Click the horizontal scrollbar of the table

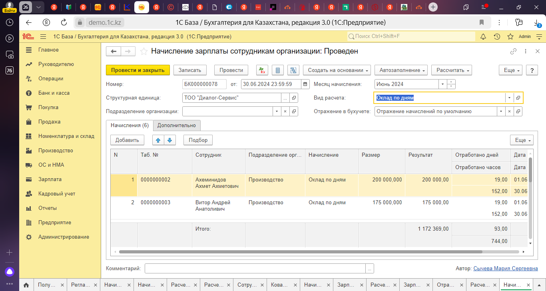pos(300,252)
